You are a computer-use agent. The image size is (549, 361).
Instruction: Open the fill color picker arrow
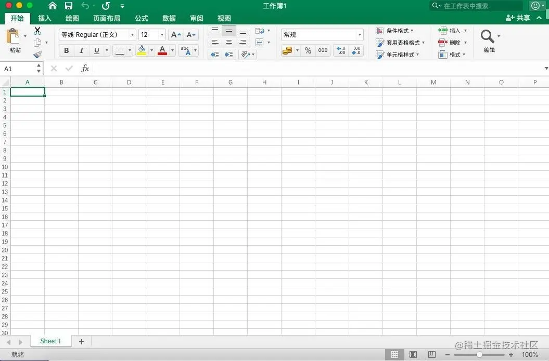click(151, 50)
